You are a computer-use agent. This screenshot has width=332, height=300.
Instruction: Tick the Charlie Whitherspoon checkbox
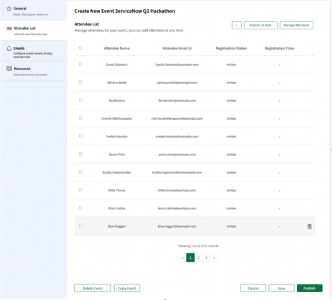tap(81, 118)
